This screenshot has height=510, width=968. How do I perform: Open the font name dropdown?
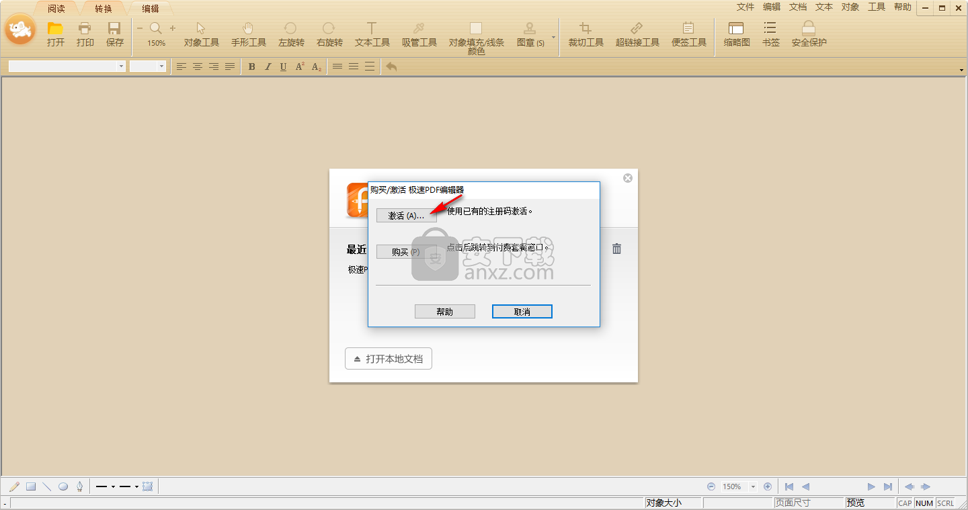[122, 67]
